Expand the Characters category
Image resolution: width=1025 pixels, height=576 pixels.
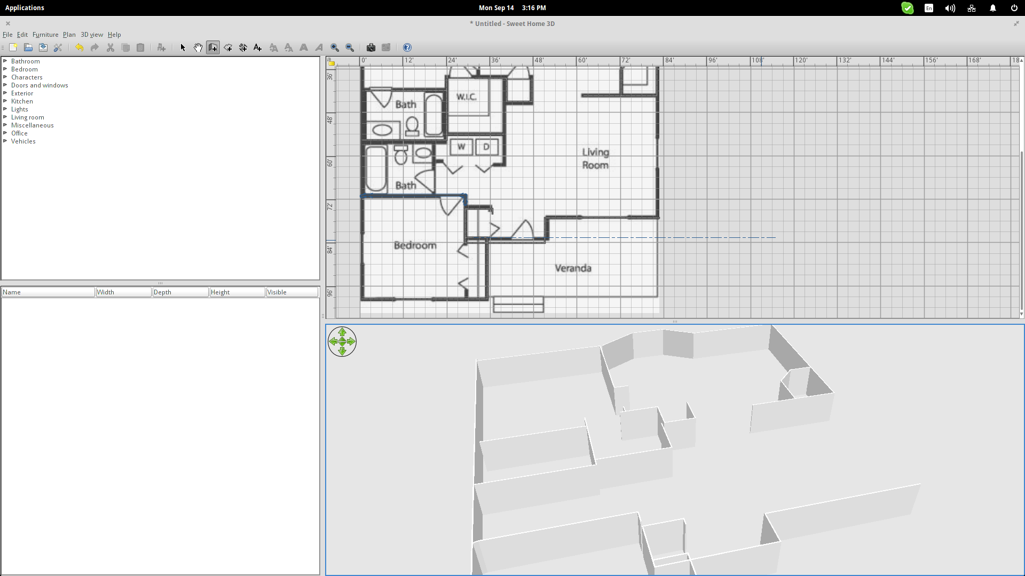pos(5,77)
